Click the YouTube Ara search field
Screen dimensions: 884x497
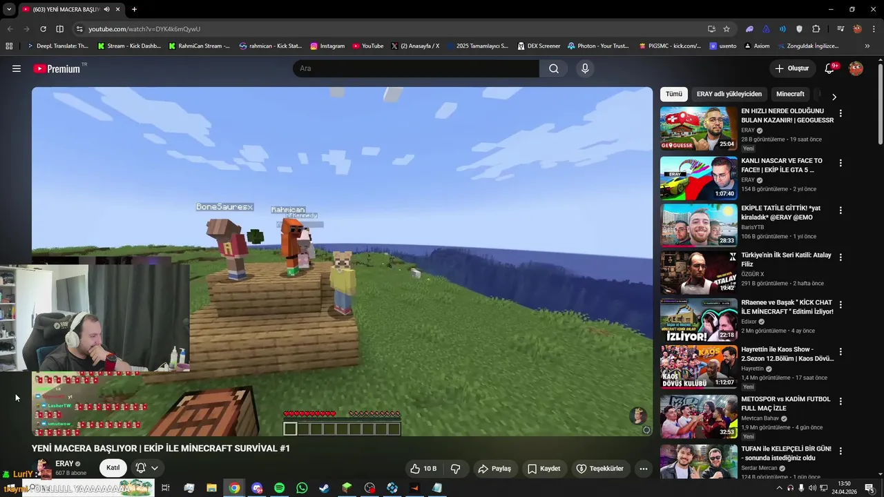tap(416, 68)
